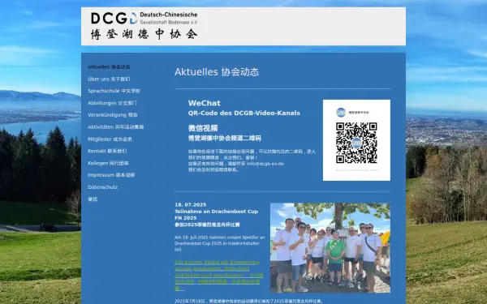Screen dimensions: 487x304
Task: Click the DCGB logo in the header
Action: coord(144,26)
